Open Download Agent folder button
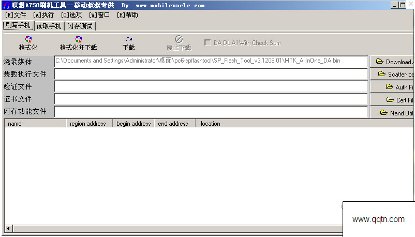Image resolution: width=415 pixels, height=237 pixels. point(392,62)
